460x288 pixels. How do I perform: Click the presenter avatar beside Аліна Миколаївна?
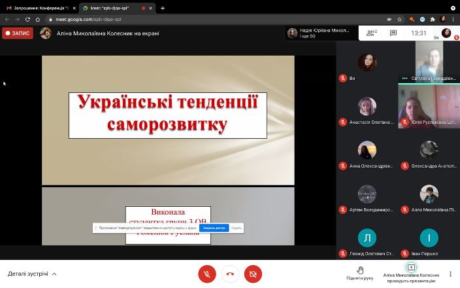(x=46, y=33)
